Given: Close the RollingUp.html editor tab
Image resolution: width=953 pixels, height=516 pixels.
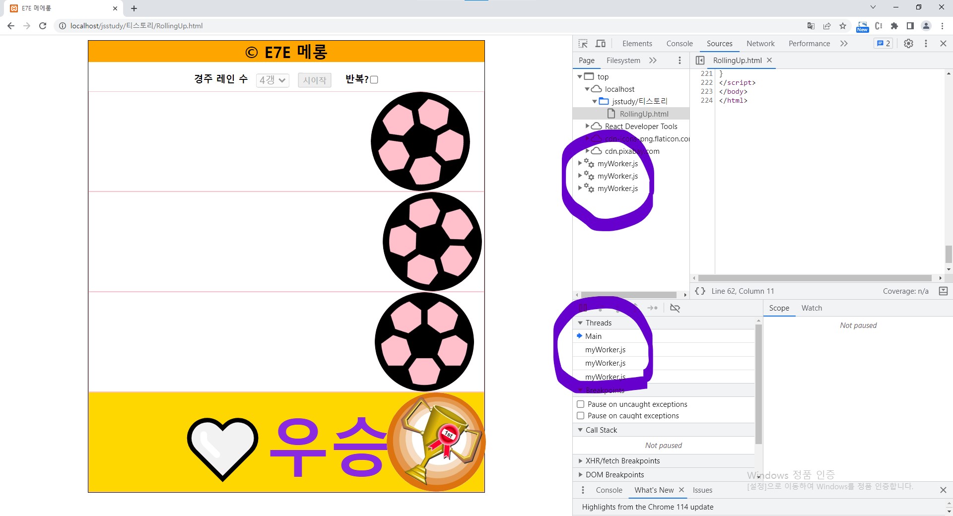Looking at the screenshot, I should 769,60.
